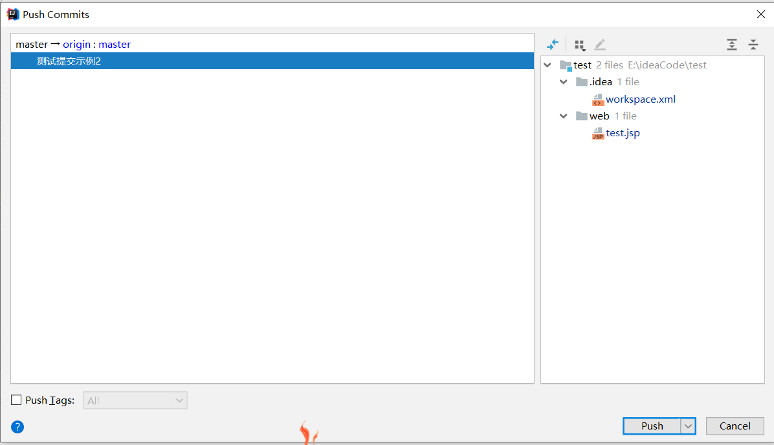Image resolution: width=774 pixels, height=445 pixels.
Task: Open the Push button dropdown arrow
Action: [x=688, y=426]
